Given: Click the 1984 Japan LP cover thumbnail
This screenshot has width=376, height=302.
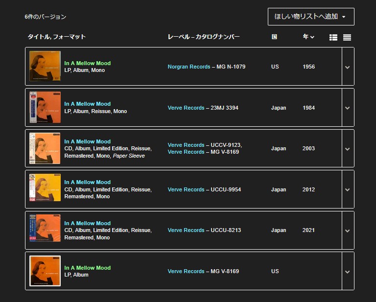Looking at the screenshot, I should (45, 107).
